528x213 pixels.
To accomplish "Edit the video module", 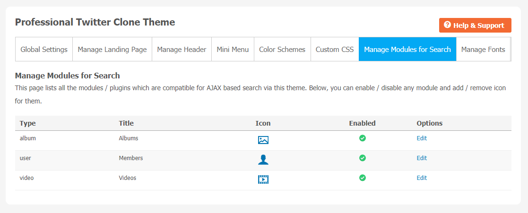I will [422, 178].
